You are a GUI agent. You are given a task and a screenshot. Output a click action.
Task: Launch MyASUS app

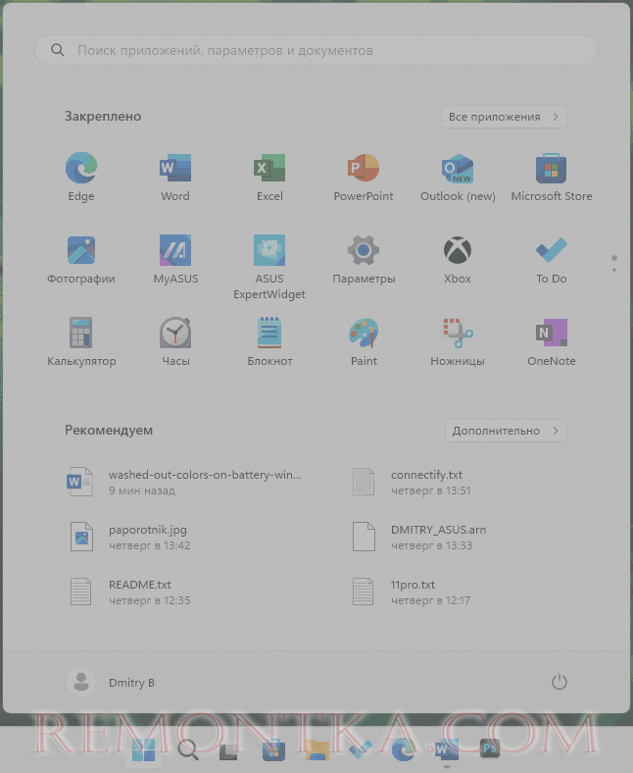(x=175, y=260)
